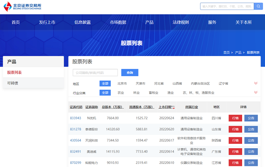Expand the 行业分类 industry filter list
265x167 pixels.
(x=255, y=93)
